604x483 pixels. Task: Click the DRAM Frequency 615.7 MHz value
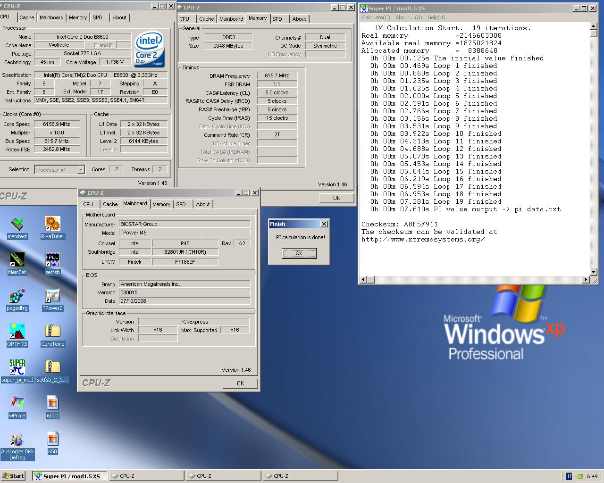(x=277, y=75)
